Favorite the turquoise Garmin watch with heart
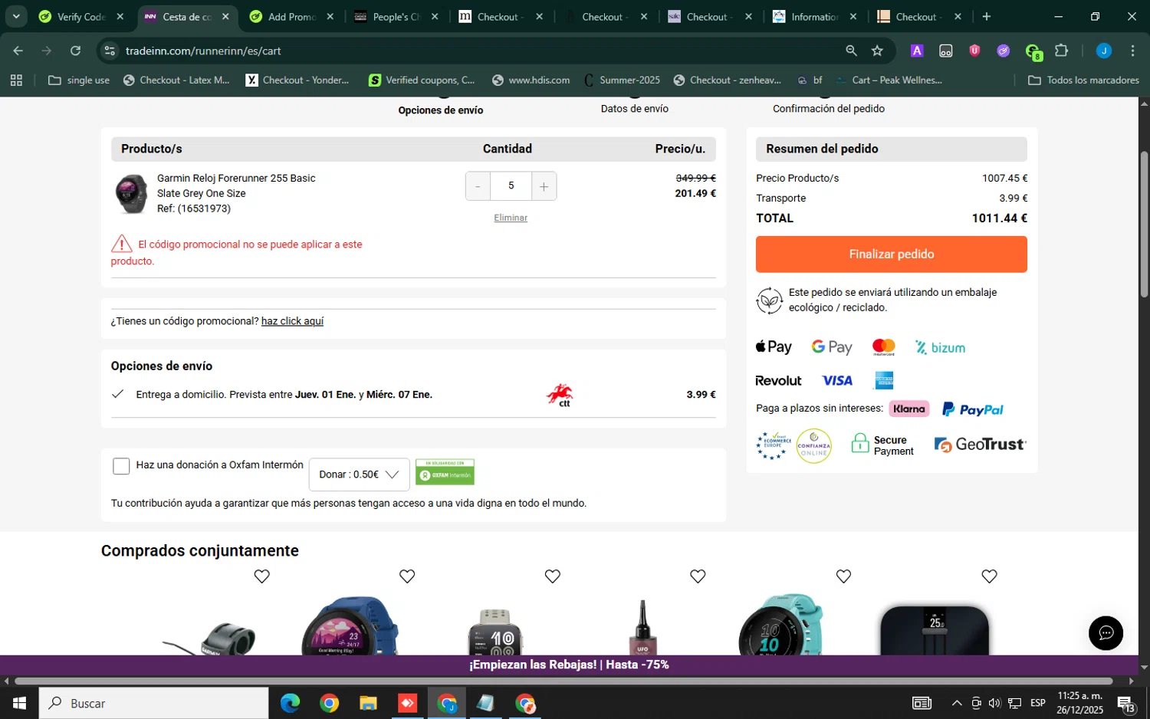Screen dimensions: 1150x719 843,576
